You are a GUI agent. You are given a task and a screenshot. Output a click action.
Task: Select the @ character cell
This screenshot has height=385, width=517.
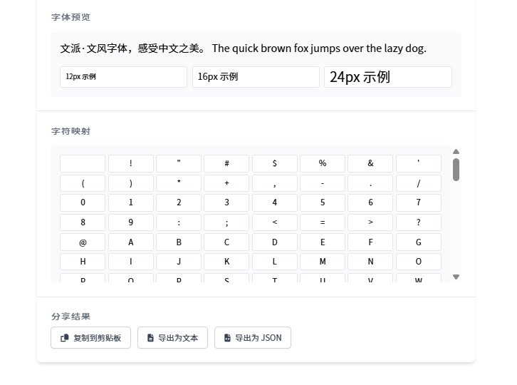[x=83, y=242]
